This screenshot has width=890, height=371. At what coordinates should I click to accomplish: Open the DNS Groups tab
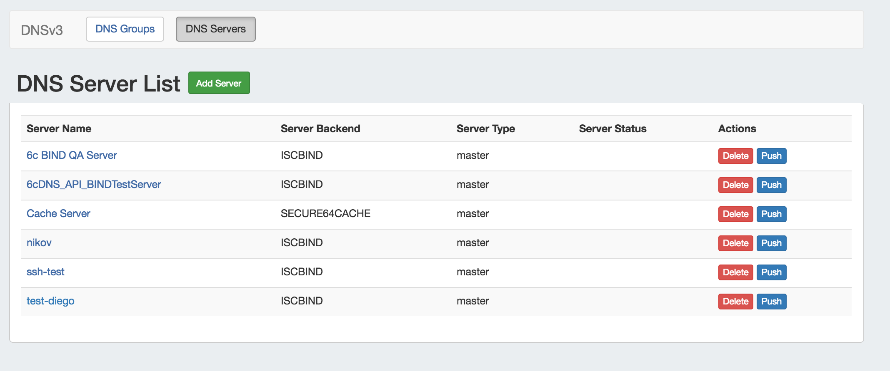pos(125,29)
